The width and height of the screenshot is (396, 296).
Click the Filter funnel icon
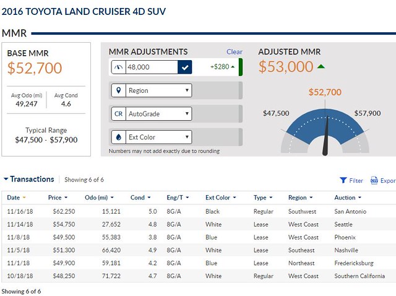(343, 180)
